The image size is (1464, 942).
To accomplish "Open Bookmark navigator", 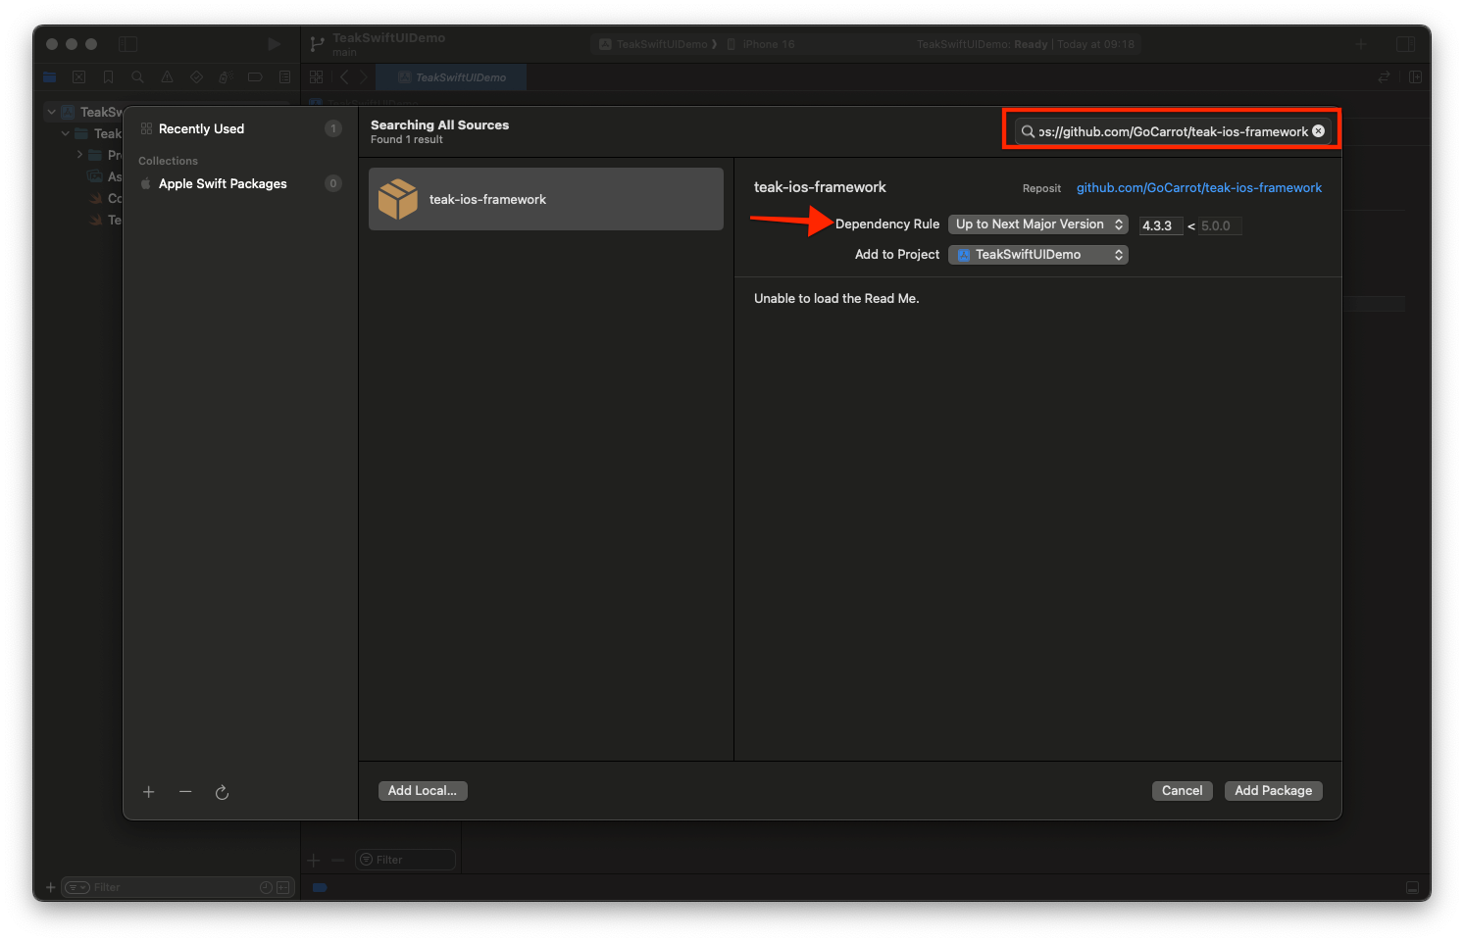I will click(109, 77).
